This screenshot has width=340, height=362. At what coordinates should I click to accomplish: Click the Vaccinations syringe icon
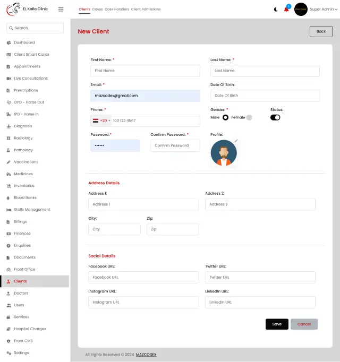tap(8, 162)
